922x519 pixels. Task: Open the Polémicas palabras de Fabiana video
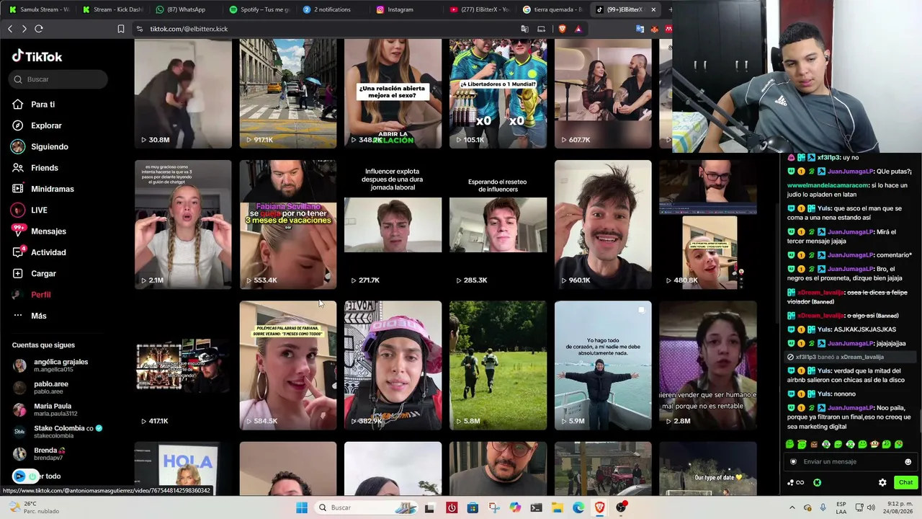288,365
